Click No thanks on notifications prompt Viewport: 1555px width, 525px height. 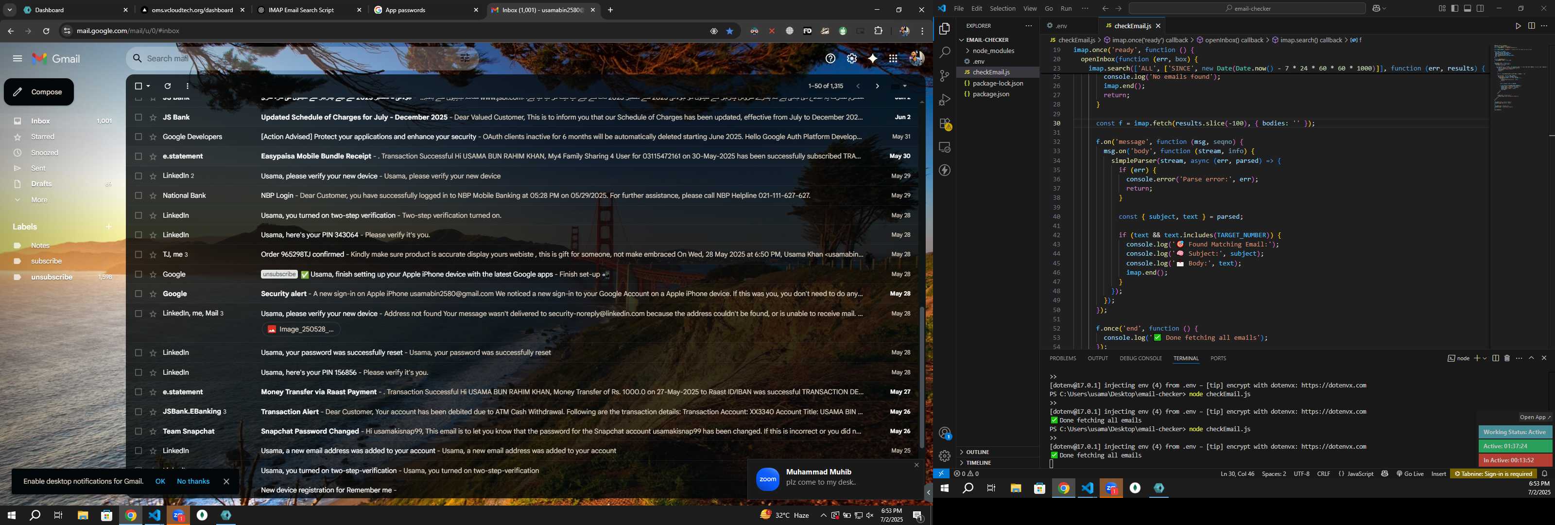coord(193,482)
